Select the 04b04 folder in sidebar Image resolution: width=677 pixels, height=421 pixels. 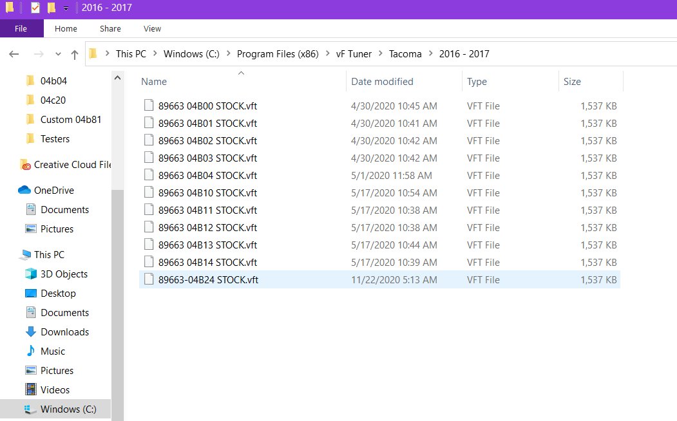pos(53,80)
